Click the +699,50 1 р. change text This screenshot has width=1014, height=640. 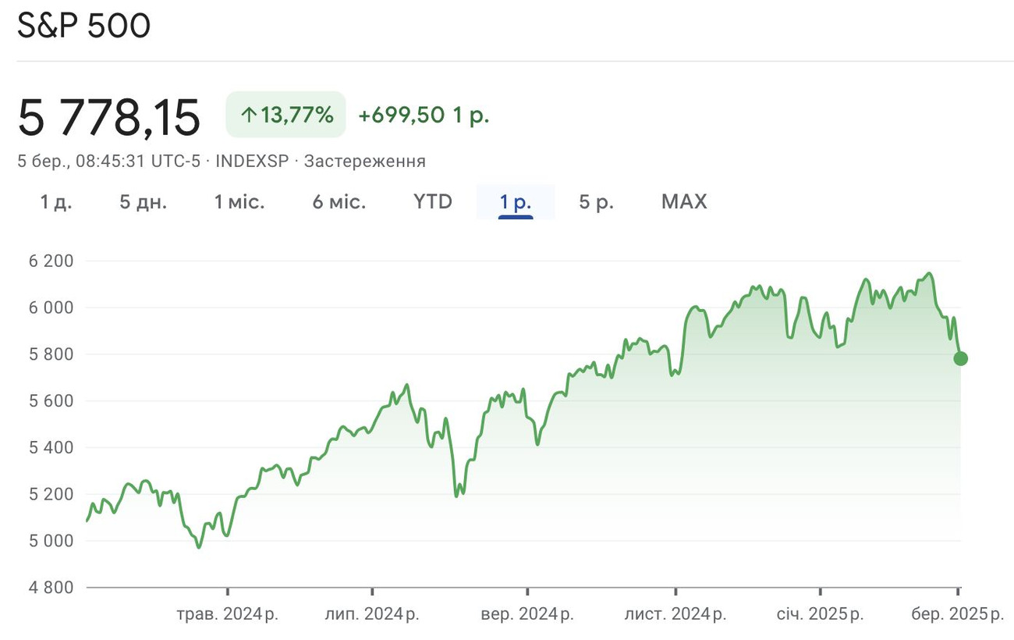[424, 116]
